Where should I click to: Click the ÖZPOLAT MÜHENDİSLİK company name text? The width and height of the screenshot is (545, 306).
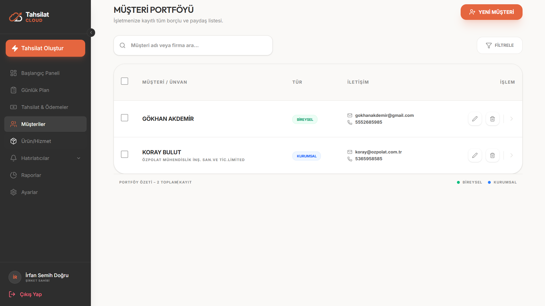193,160
